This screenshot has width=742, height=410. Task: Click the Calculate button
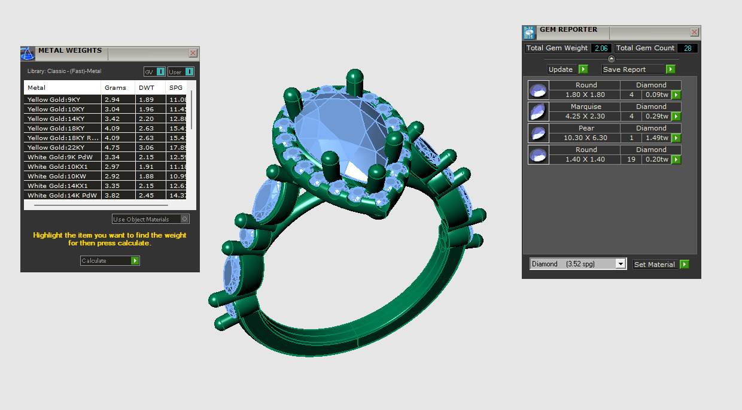tap(110, 261)
